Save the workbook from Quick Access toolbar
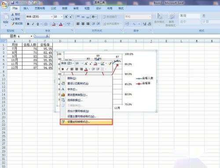 click(13, 3)
